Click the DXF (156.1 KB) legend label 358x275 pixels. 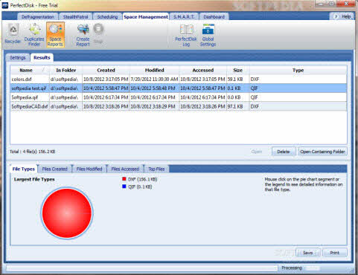coord(142,179)
